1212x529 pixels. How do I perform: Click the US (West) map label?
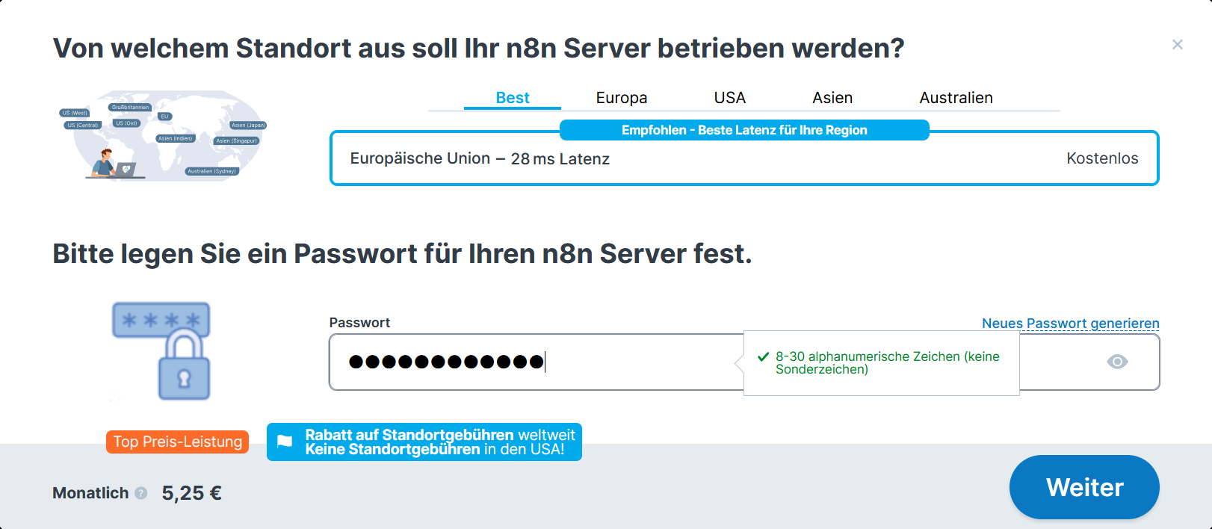[75, 113]
